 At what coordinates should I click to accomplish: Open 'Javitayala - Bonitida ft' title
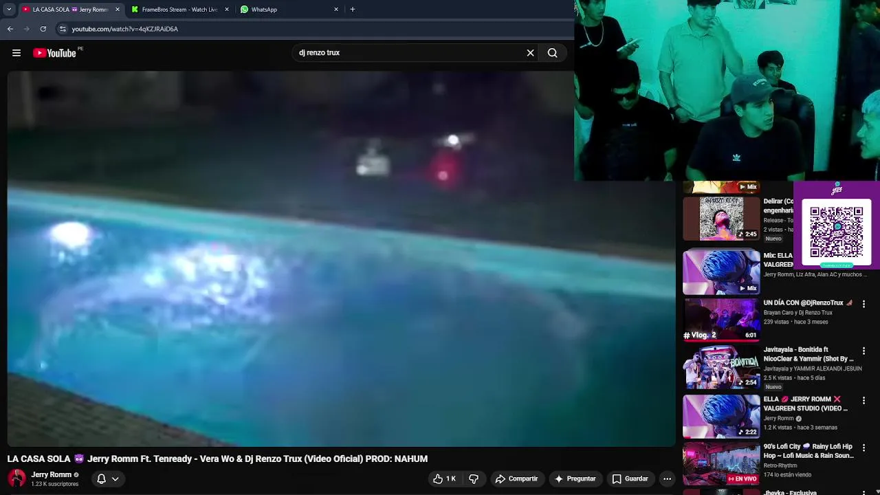(x=808, y=354)
